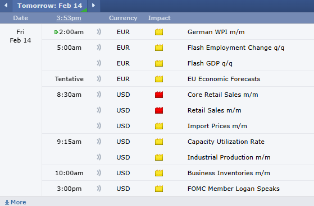This screenshot has width=314, height=206.
Task: Click EUR currency in German WPI row
Action: point(123,32)
